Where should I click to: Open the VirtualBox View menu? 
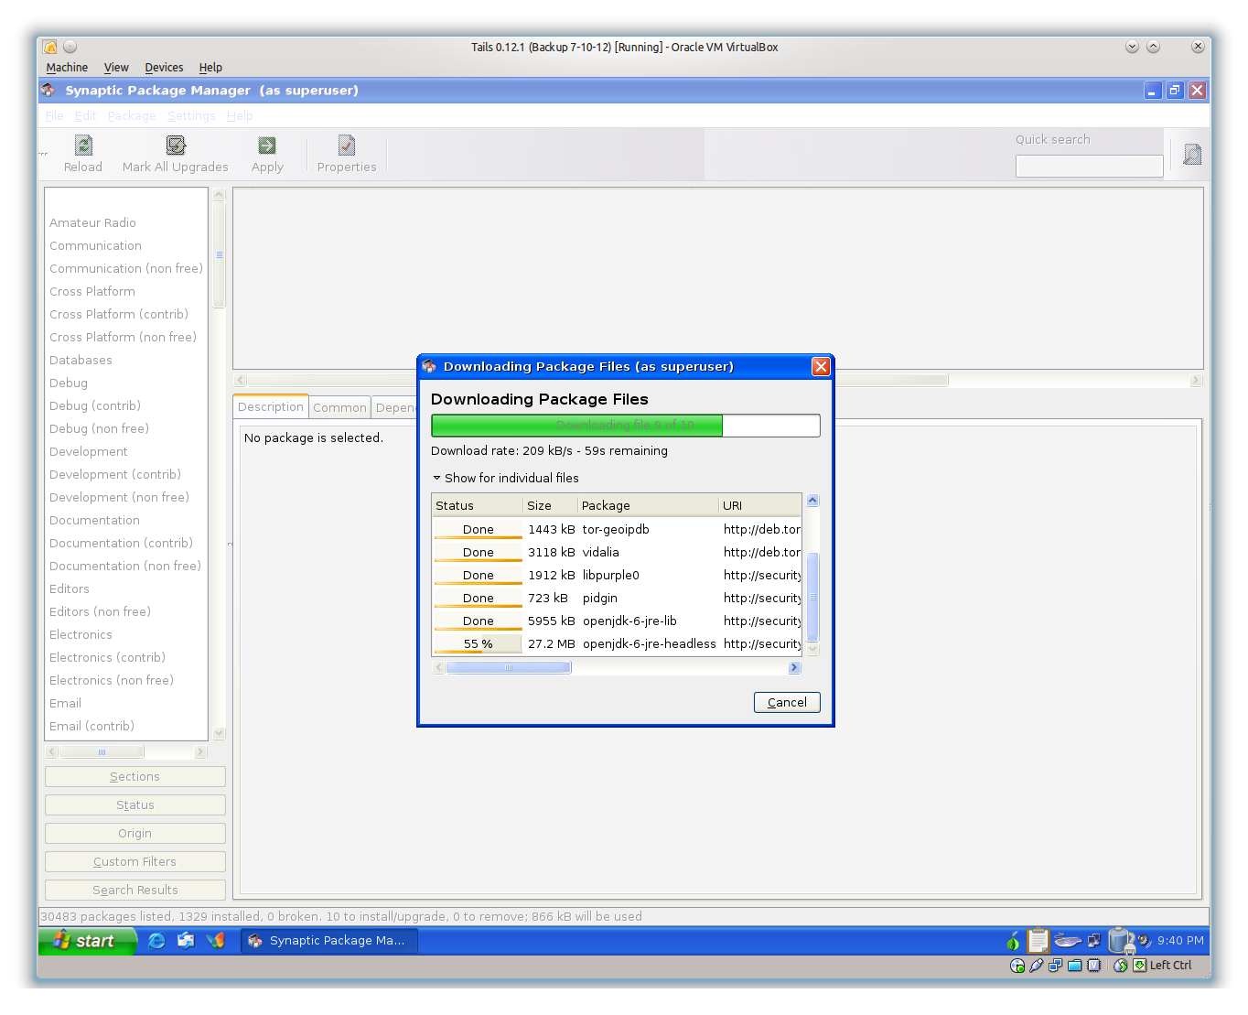coord(116,68)
